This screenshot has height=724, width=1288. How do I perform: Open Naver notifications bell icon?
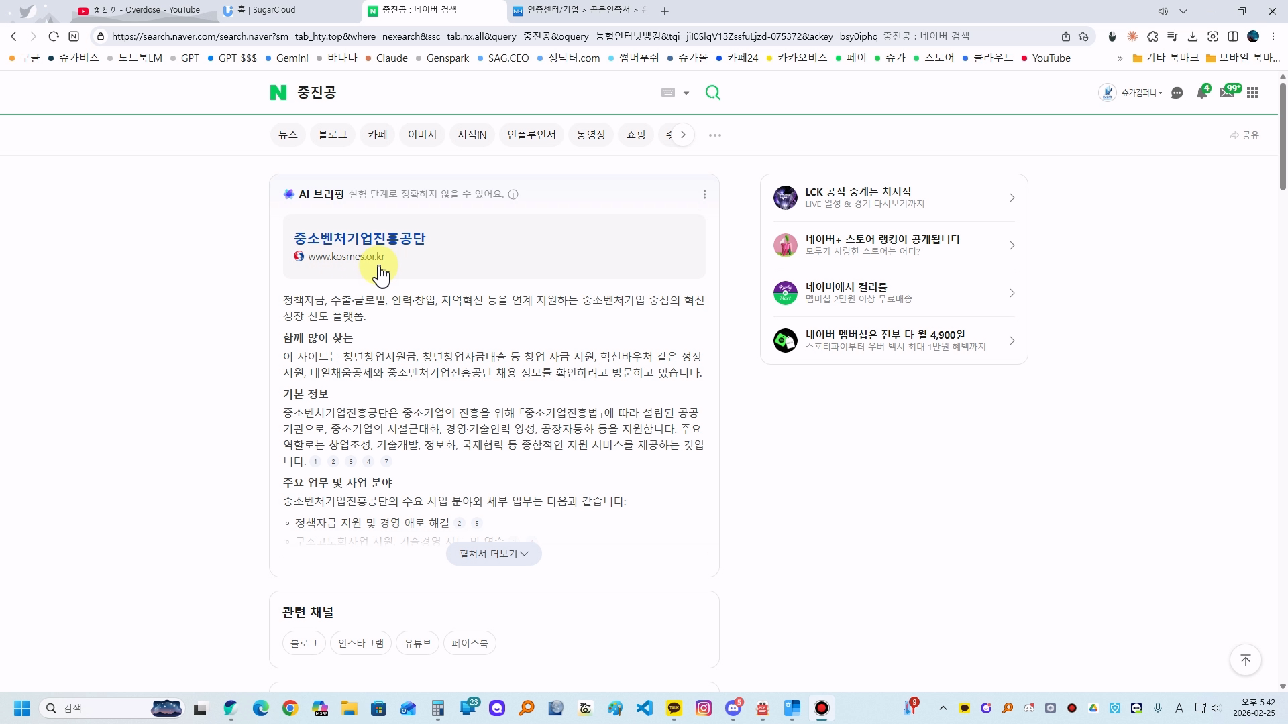[x=1201, y=93]
